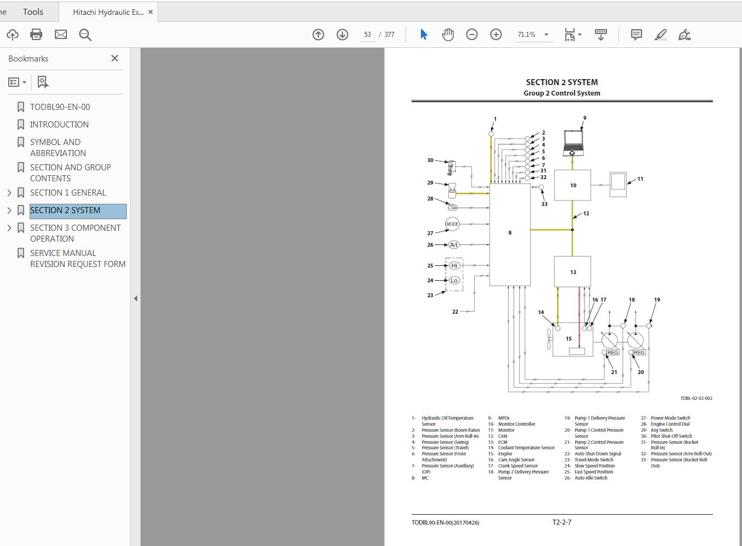Add a sticky note comment
This screenshot has width=742, height=546.
[637, 35]
